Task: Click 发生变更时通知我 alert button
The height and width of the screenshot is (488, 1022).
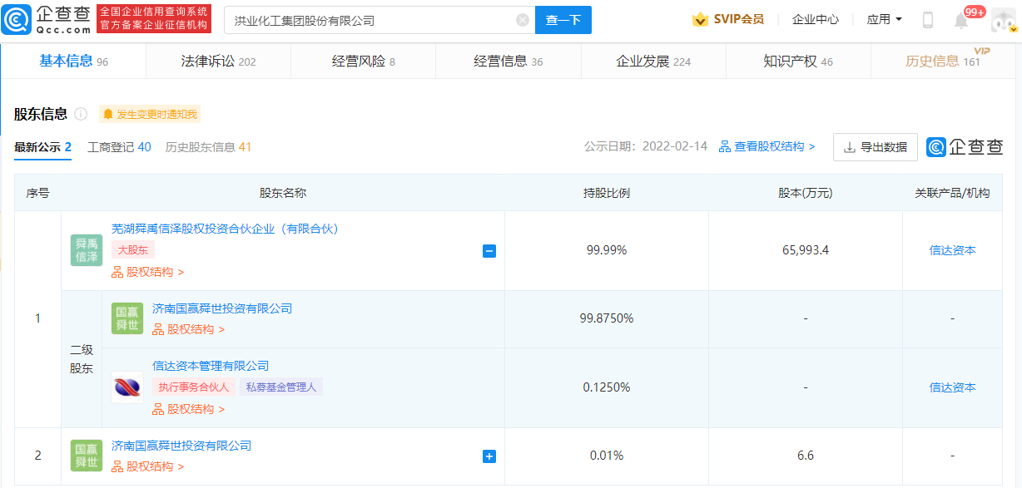Action: pyautogui.click(x=150, y=114)
